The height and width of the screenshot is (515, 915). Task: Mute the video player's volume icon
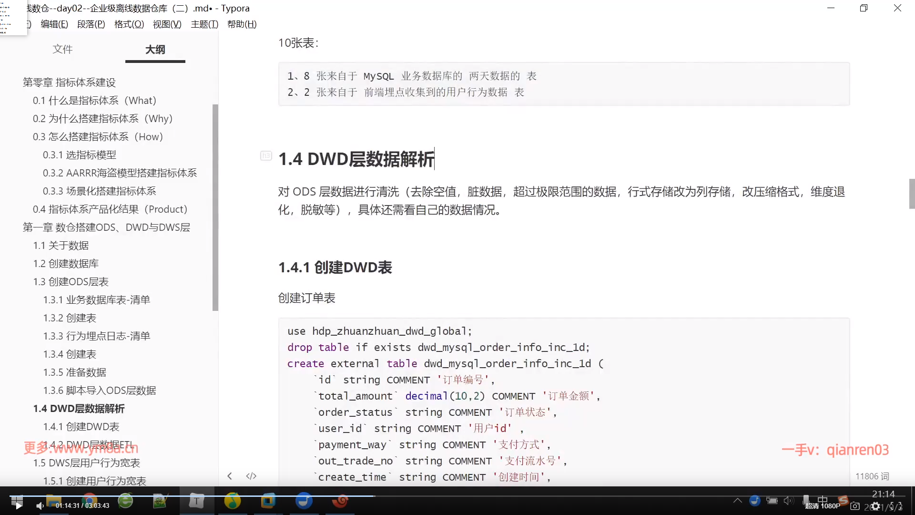[40, 506]
